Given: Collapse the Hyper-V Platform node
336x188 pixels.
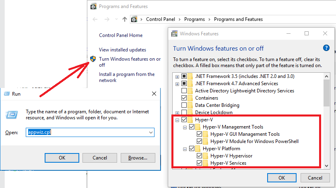Looking at the screenshot, I should [185, 149].
